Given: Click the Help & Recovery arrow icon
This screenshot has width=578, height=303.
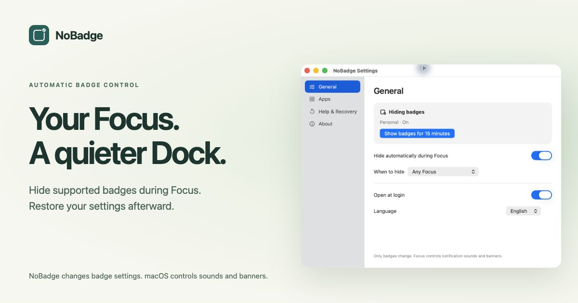Looking at the screenshot, I should point(312,112).
